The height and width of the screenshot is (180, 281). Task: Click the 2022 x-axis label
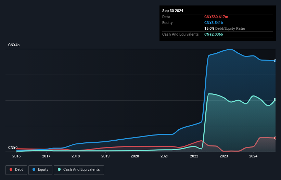click(194, 156)
